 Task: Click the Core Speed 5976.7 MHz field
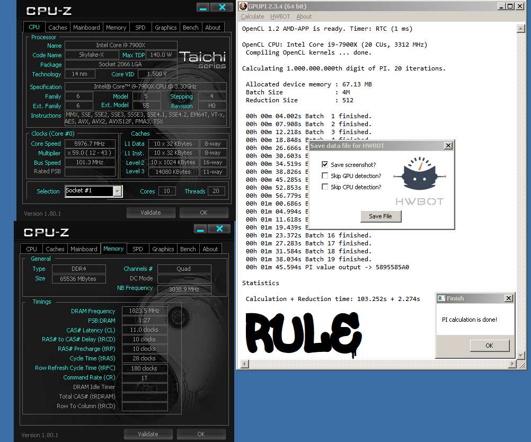pyautogui.click(x=90, y=144)
